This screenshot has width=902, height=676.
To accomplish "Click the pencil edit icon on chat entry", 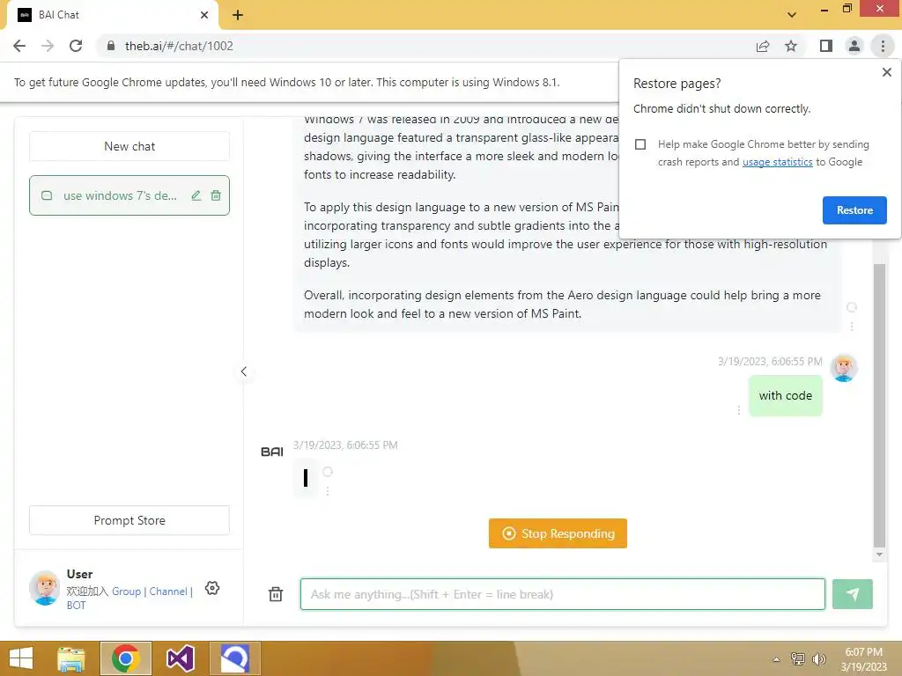I will pos(196,195).
